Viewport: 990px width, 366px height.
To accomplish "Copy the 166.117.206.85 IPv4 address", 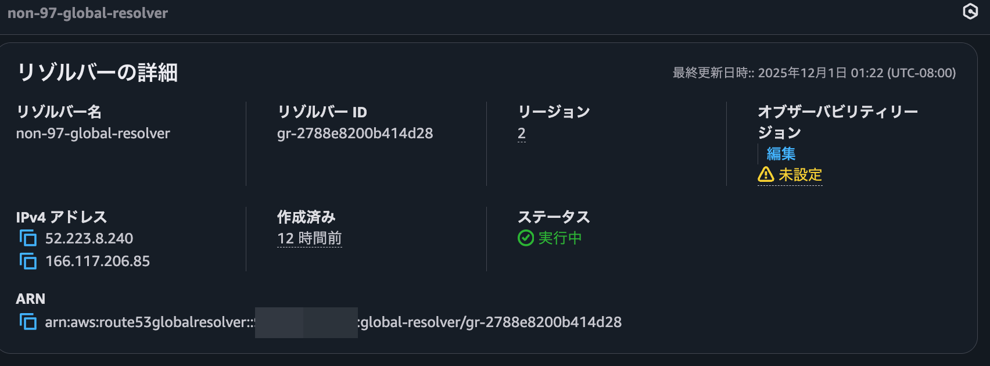I will pos(28,261).
